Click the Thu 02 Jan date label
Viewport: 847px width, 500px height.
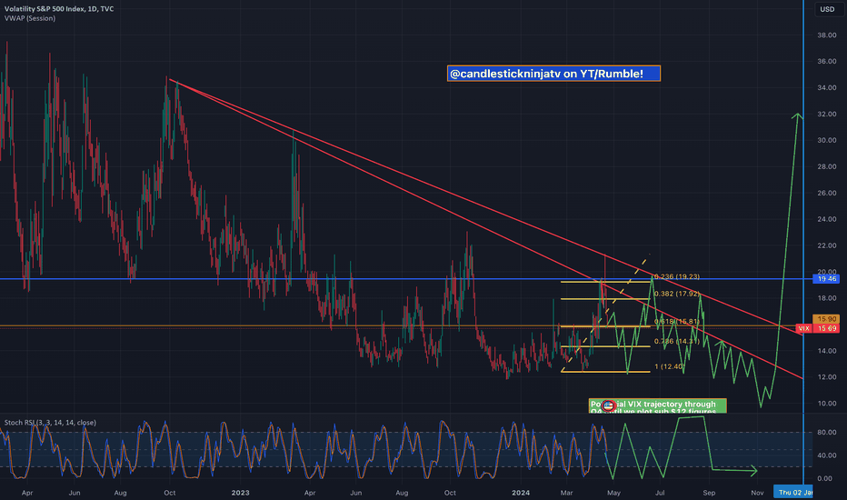pos(794,492)
